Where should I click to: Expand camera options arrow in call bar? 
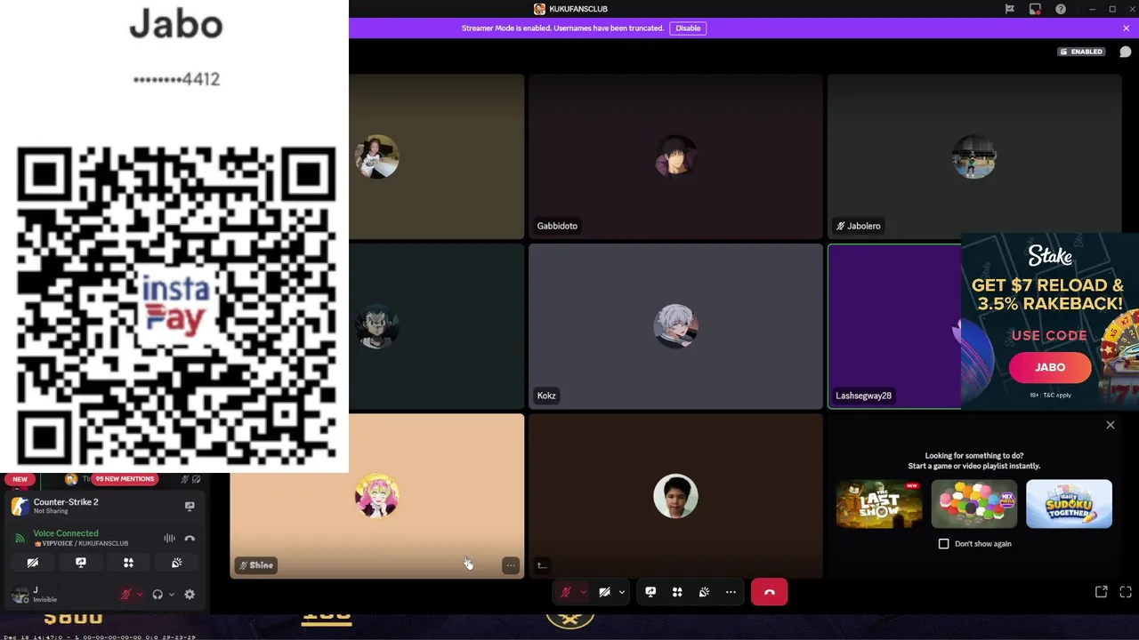click(621, 592)
